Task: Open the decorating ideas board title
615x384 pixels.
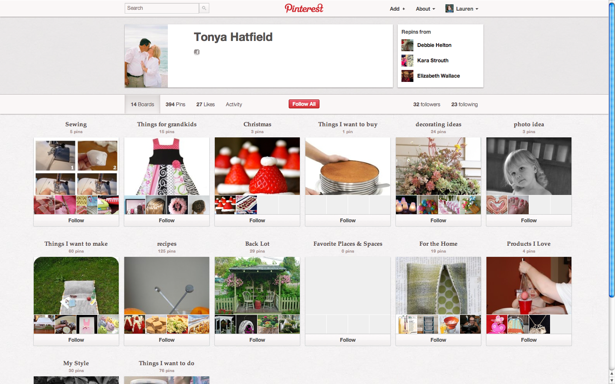Action: coord(438,124)
